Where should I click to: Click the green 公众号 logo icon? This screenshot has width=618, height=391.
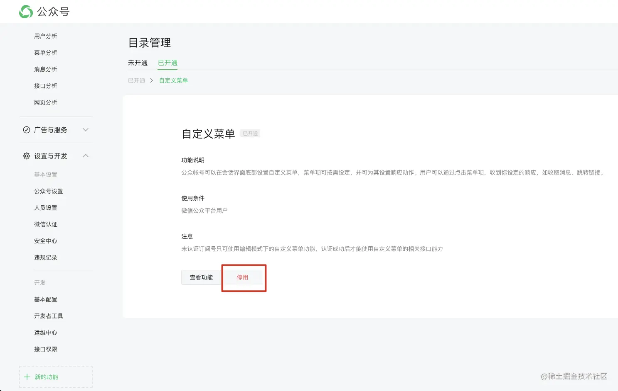(x=26, y=12)
